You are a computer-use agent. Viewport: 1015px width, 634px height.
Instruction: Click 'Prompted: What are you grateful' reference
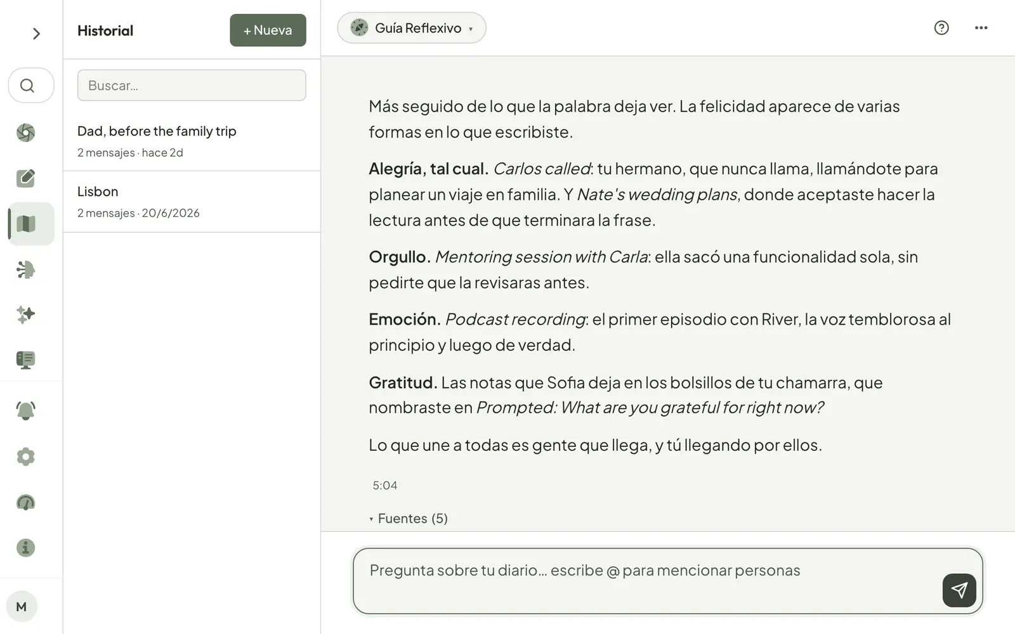[650, 408]
